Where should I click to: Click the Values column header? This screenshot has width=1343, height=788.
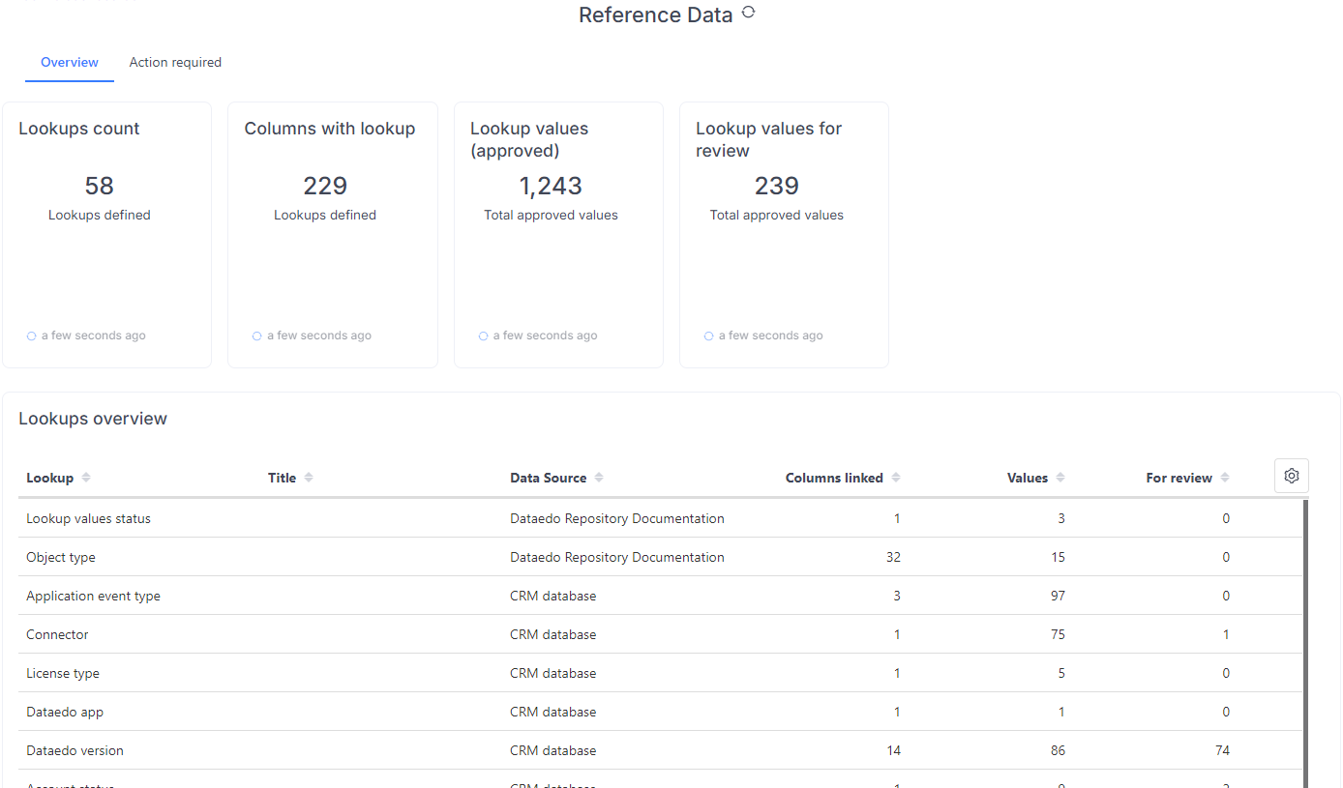click(1028, 478)
